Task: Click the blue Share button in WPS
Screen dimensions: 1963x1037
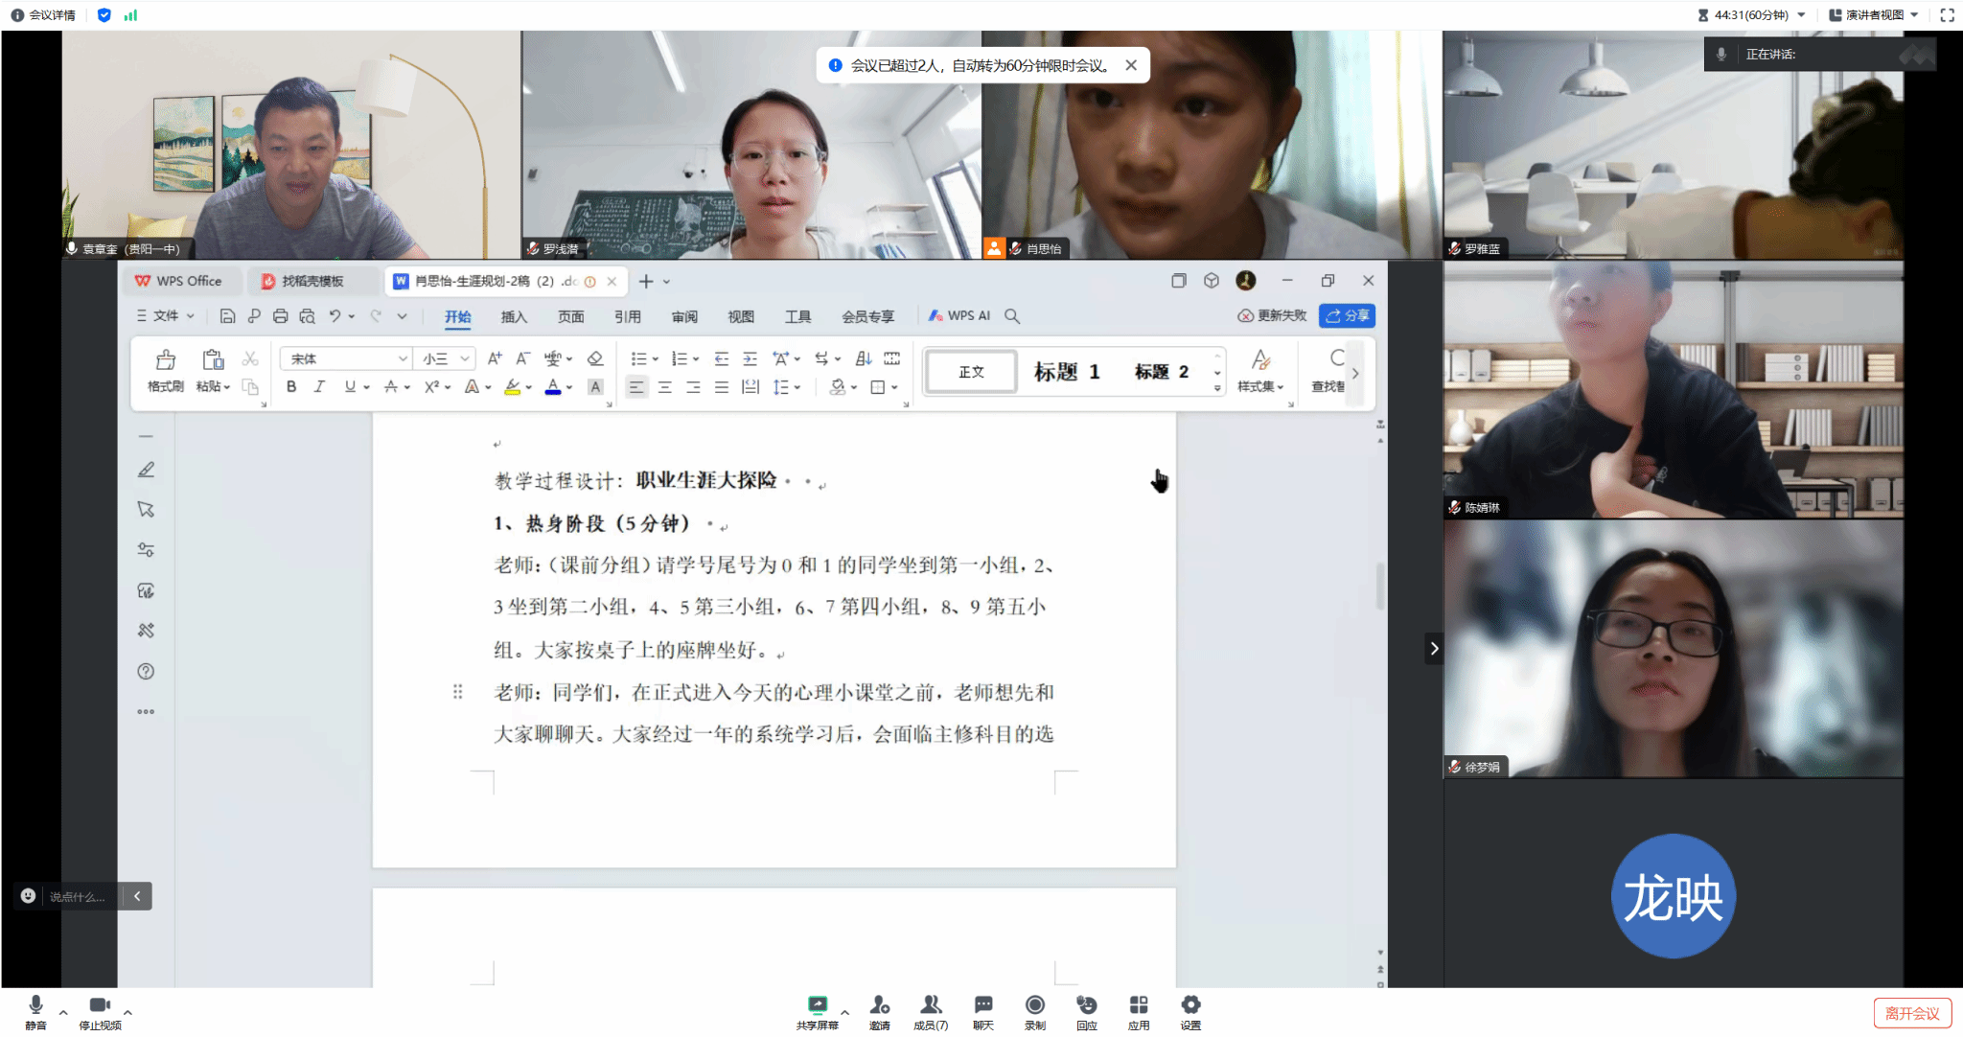Action: click(1347, 315)
